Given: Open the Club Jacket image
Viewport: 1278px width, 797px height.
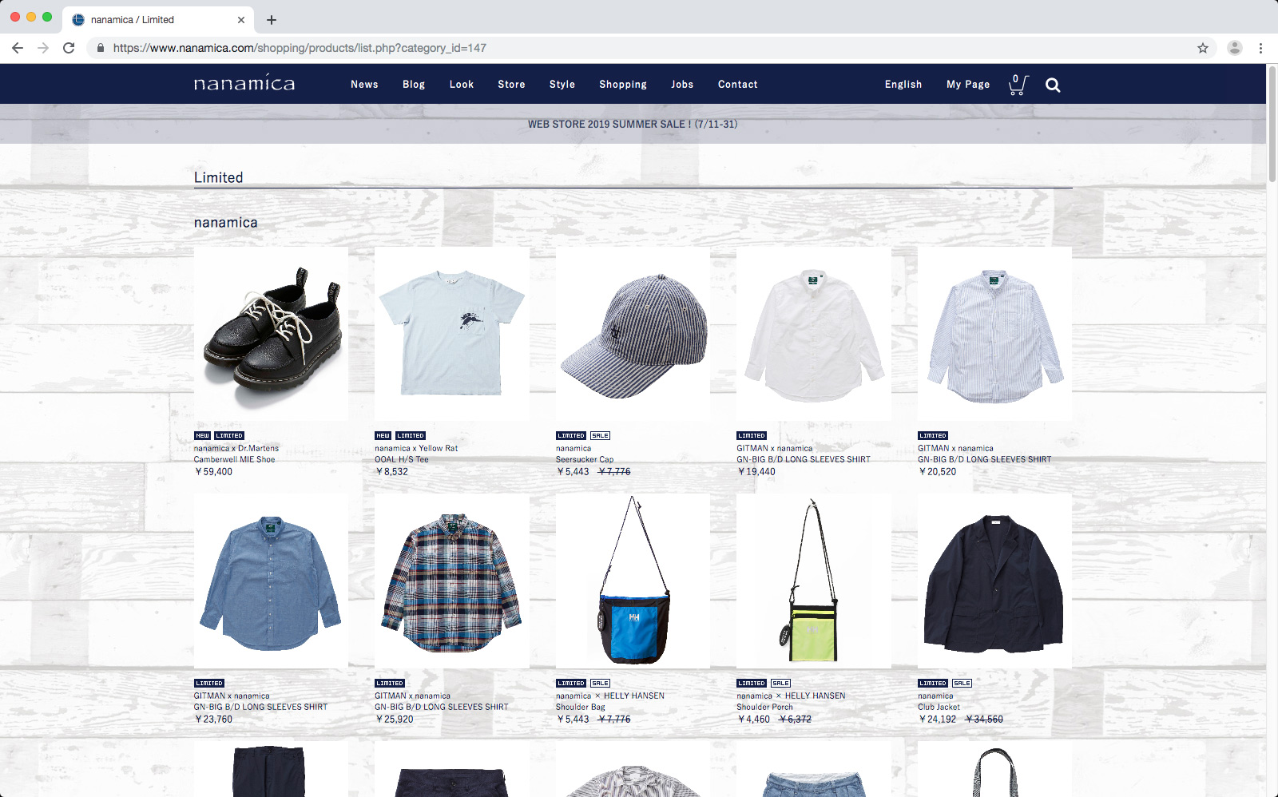Looking at the screenshot, I should 994,581.
